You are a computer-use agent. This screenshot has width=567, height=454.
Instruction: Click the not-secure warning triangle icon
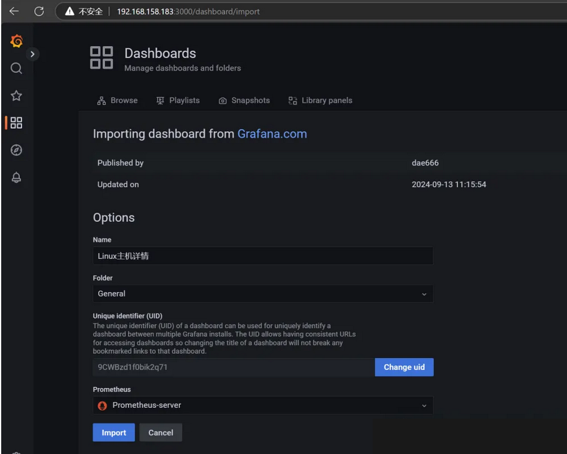pyautogui.click(x=70, y=11)
